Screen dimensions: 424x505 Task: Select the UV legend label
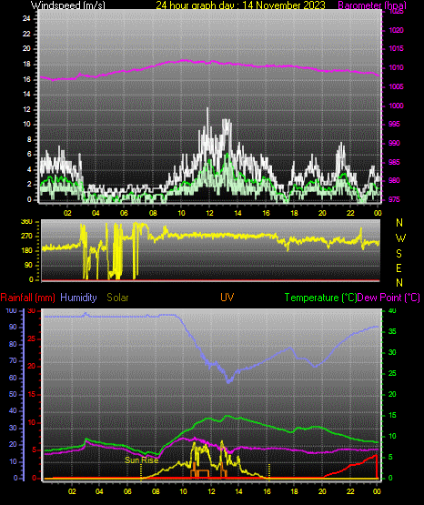(x=227, y=297)
